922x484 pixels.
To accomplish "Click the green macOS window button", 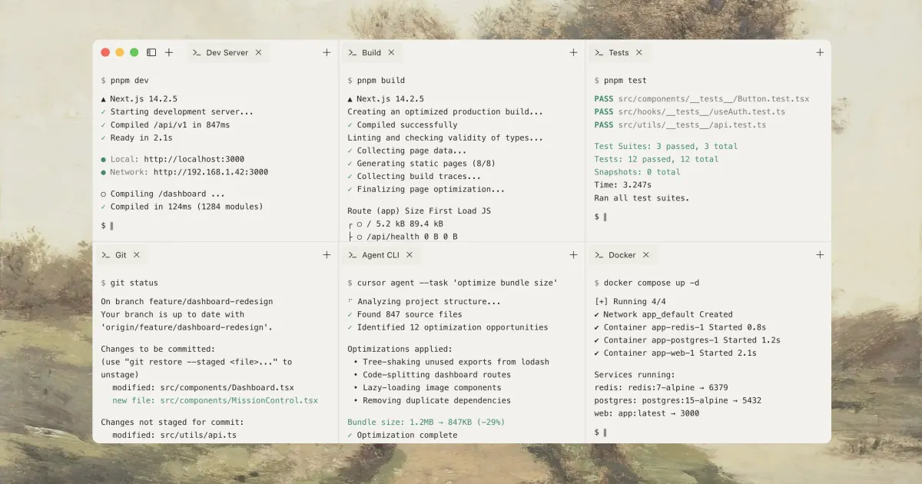I will coord(134,53).
